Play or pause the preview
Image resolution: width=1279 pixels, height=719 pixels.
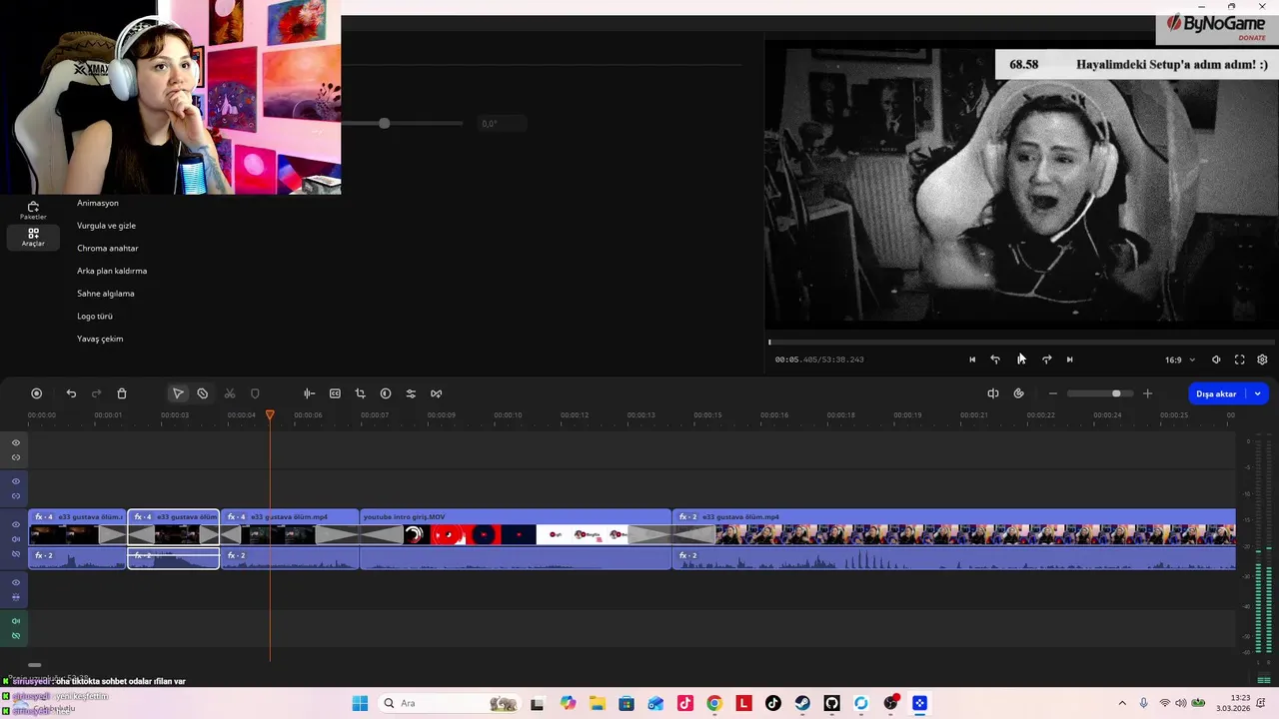pos(1021,359)
